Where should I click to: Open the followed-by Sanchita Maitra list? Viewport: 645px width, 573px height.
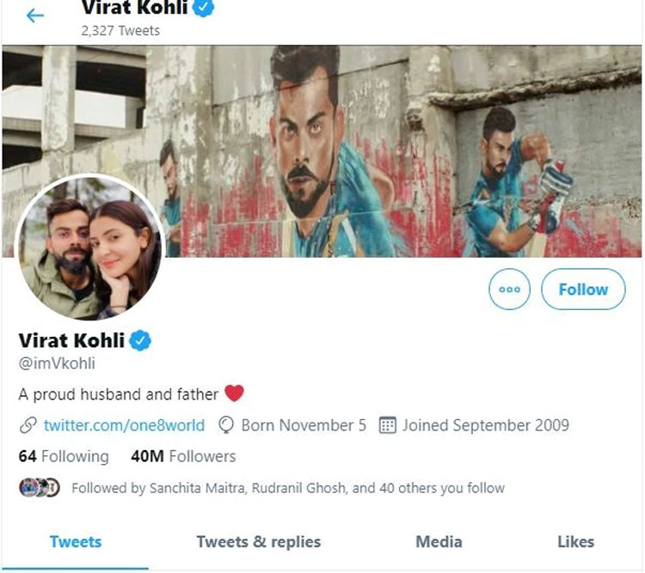click(x=287, y=488)
